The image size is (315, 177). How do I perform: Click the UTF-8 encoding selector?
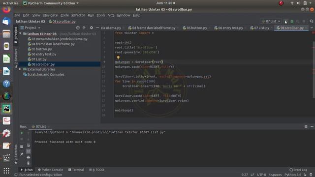(x=261, y=175)
